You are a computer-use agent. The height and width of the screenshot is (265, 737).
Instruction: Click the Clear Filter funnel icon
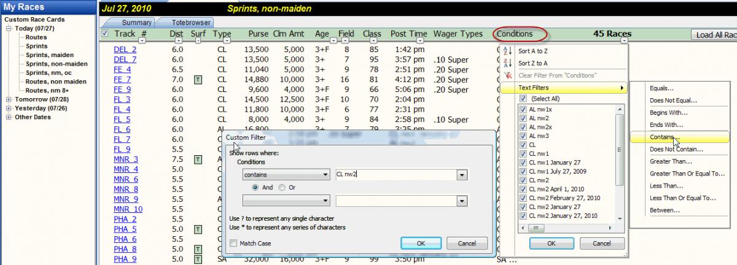pyautogui.click(x=507, y=75)
